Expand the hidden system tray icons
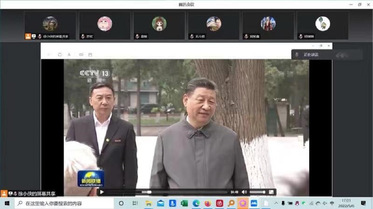373x209 pixels. pyautogui.click(x=276, y=203)
